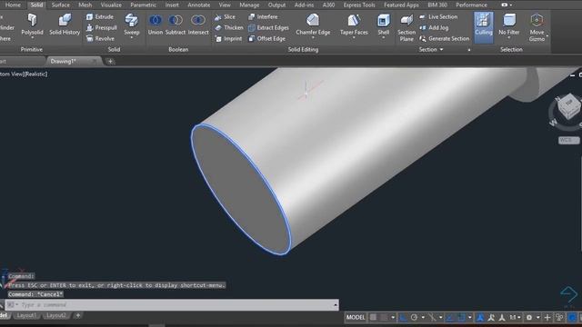Image resolution: width=582 pixels, height=327 pixels.
Task: Click Generate Section
Action: coord(445,38)
